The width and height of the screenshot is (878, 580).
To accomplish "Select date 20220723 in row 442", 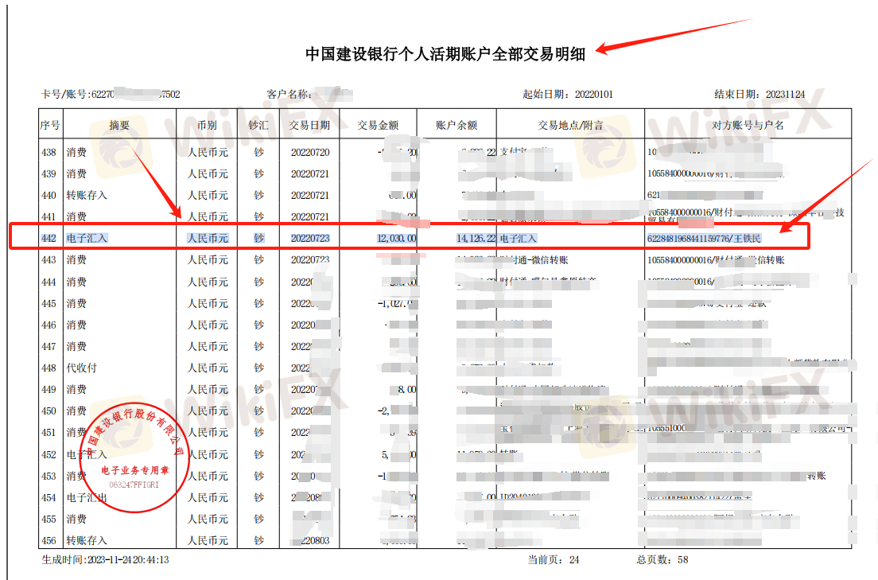I will tap(310, 238).
